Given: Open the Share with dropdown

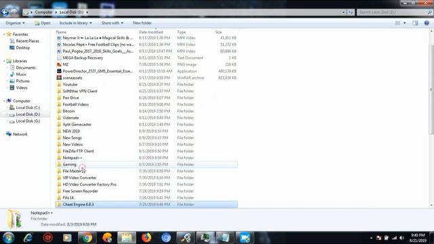Looking at the screenshot, I should 112,23.
